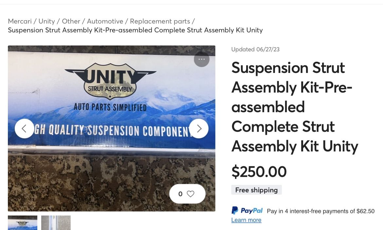Go to Mercari home via breadcrumb

[x=20, y=21]
